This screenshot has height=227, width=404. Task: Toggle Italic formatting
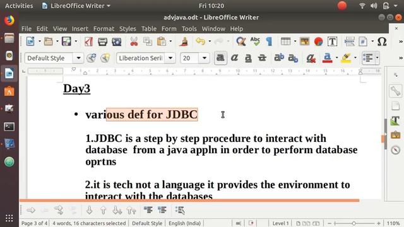(x=234, y=58)
